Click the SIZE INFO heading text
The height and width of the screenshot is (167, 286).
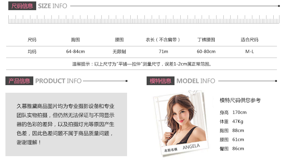[x=52, y=6]
